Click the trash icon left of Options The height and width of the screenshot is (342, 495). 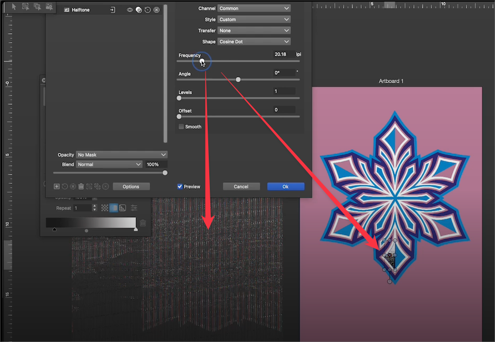click(x=81, y=187)
